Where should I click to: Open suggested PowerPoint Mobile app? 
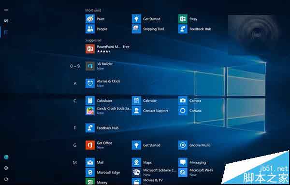tap(90, 49)
